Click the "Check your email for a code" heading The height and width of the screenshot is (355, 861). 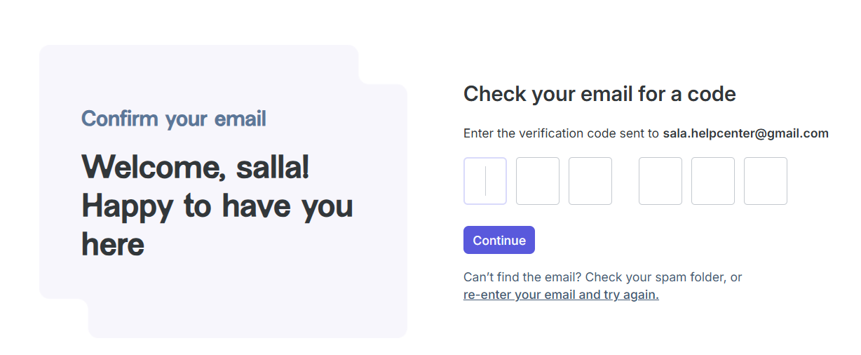[x=599, y=94]
